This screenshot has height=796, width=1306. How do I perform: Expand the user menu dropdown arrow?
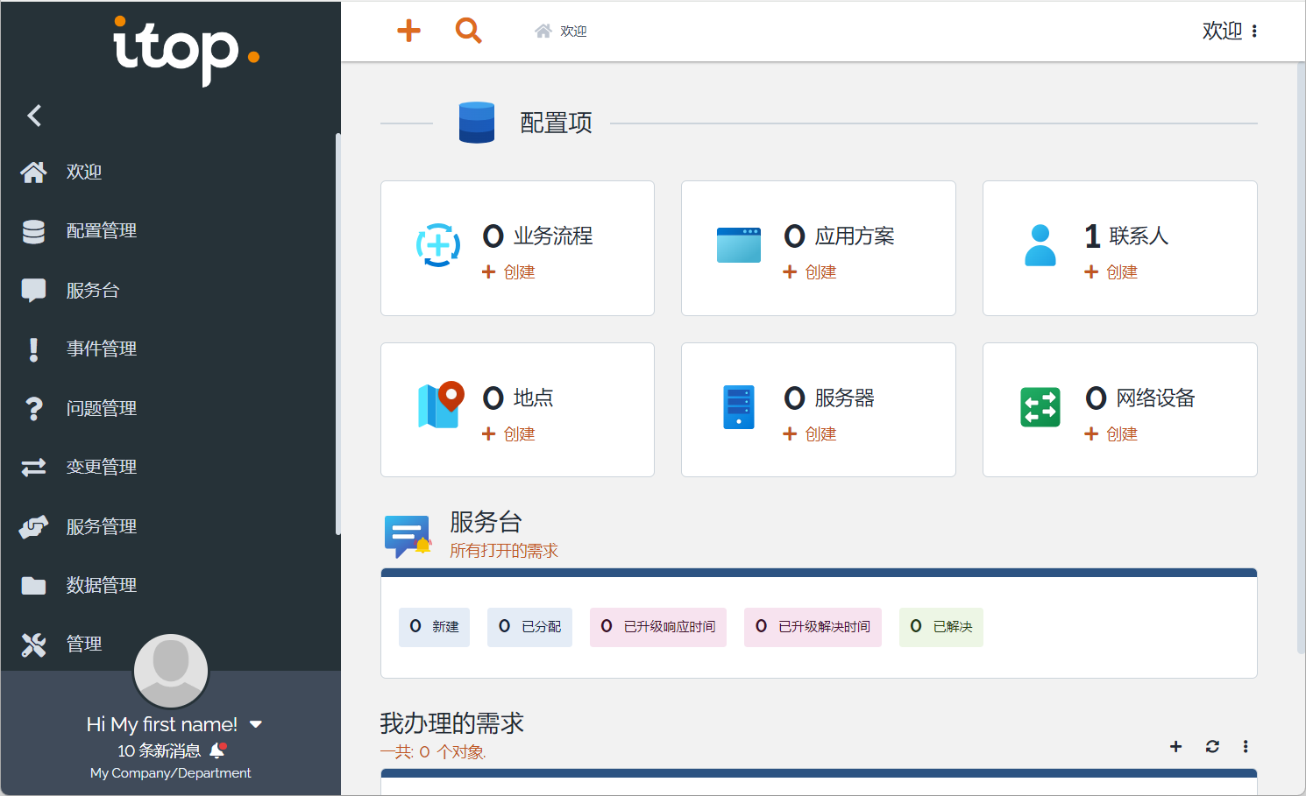[x=256, y=724]
